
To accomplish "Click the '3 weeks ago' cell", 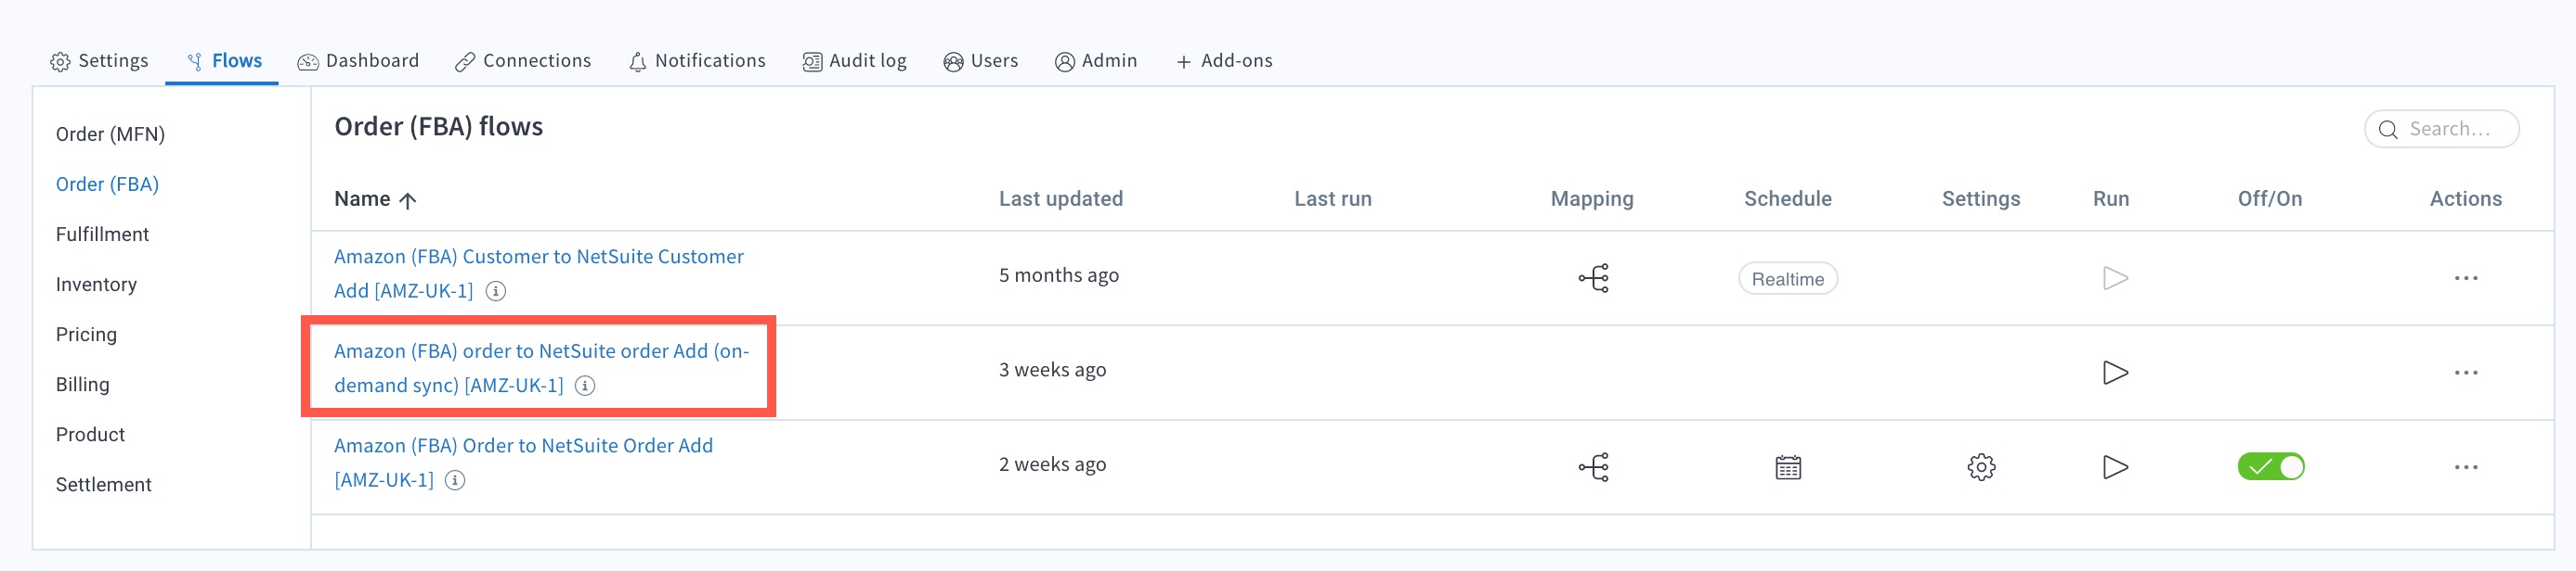I will point(1052,369).
